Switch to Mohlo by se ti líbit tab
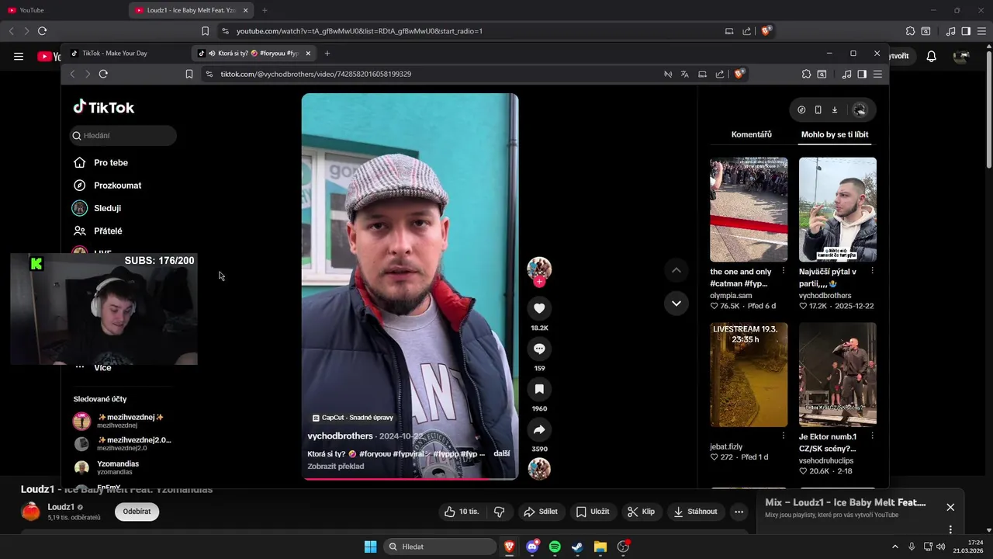This screenshot has width=993, height=559. [835, 134]
